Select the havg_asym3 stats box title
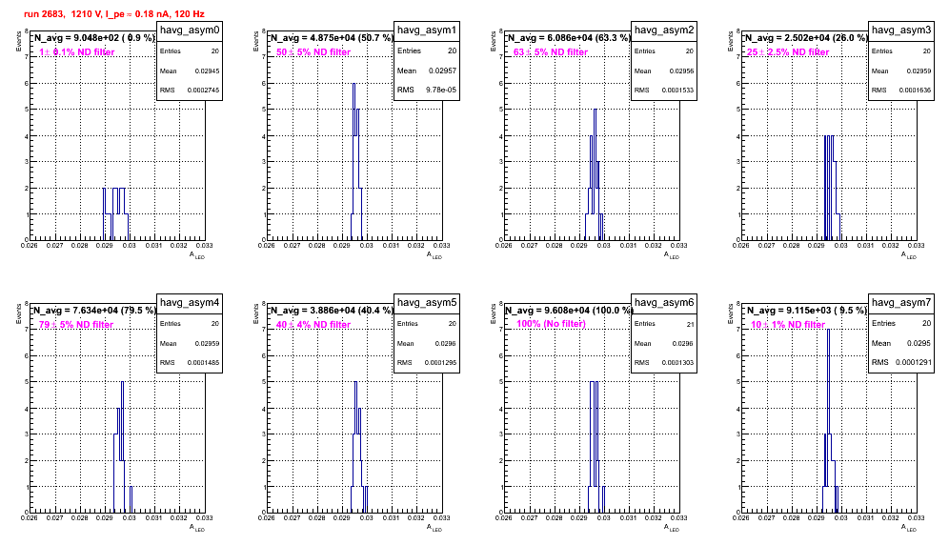Screen dimensions: 949x545 [901, 30]
